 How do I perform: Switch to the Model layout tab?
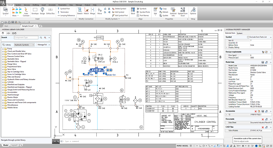pyautogui.click(x=6, y=145)
